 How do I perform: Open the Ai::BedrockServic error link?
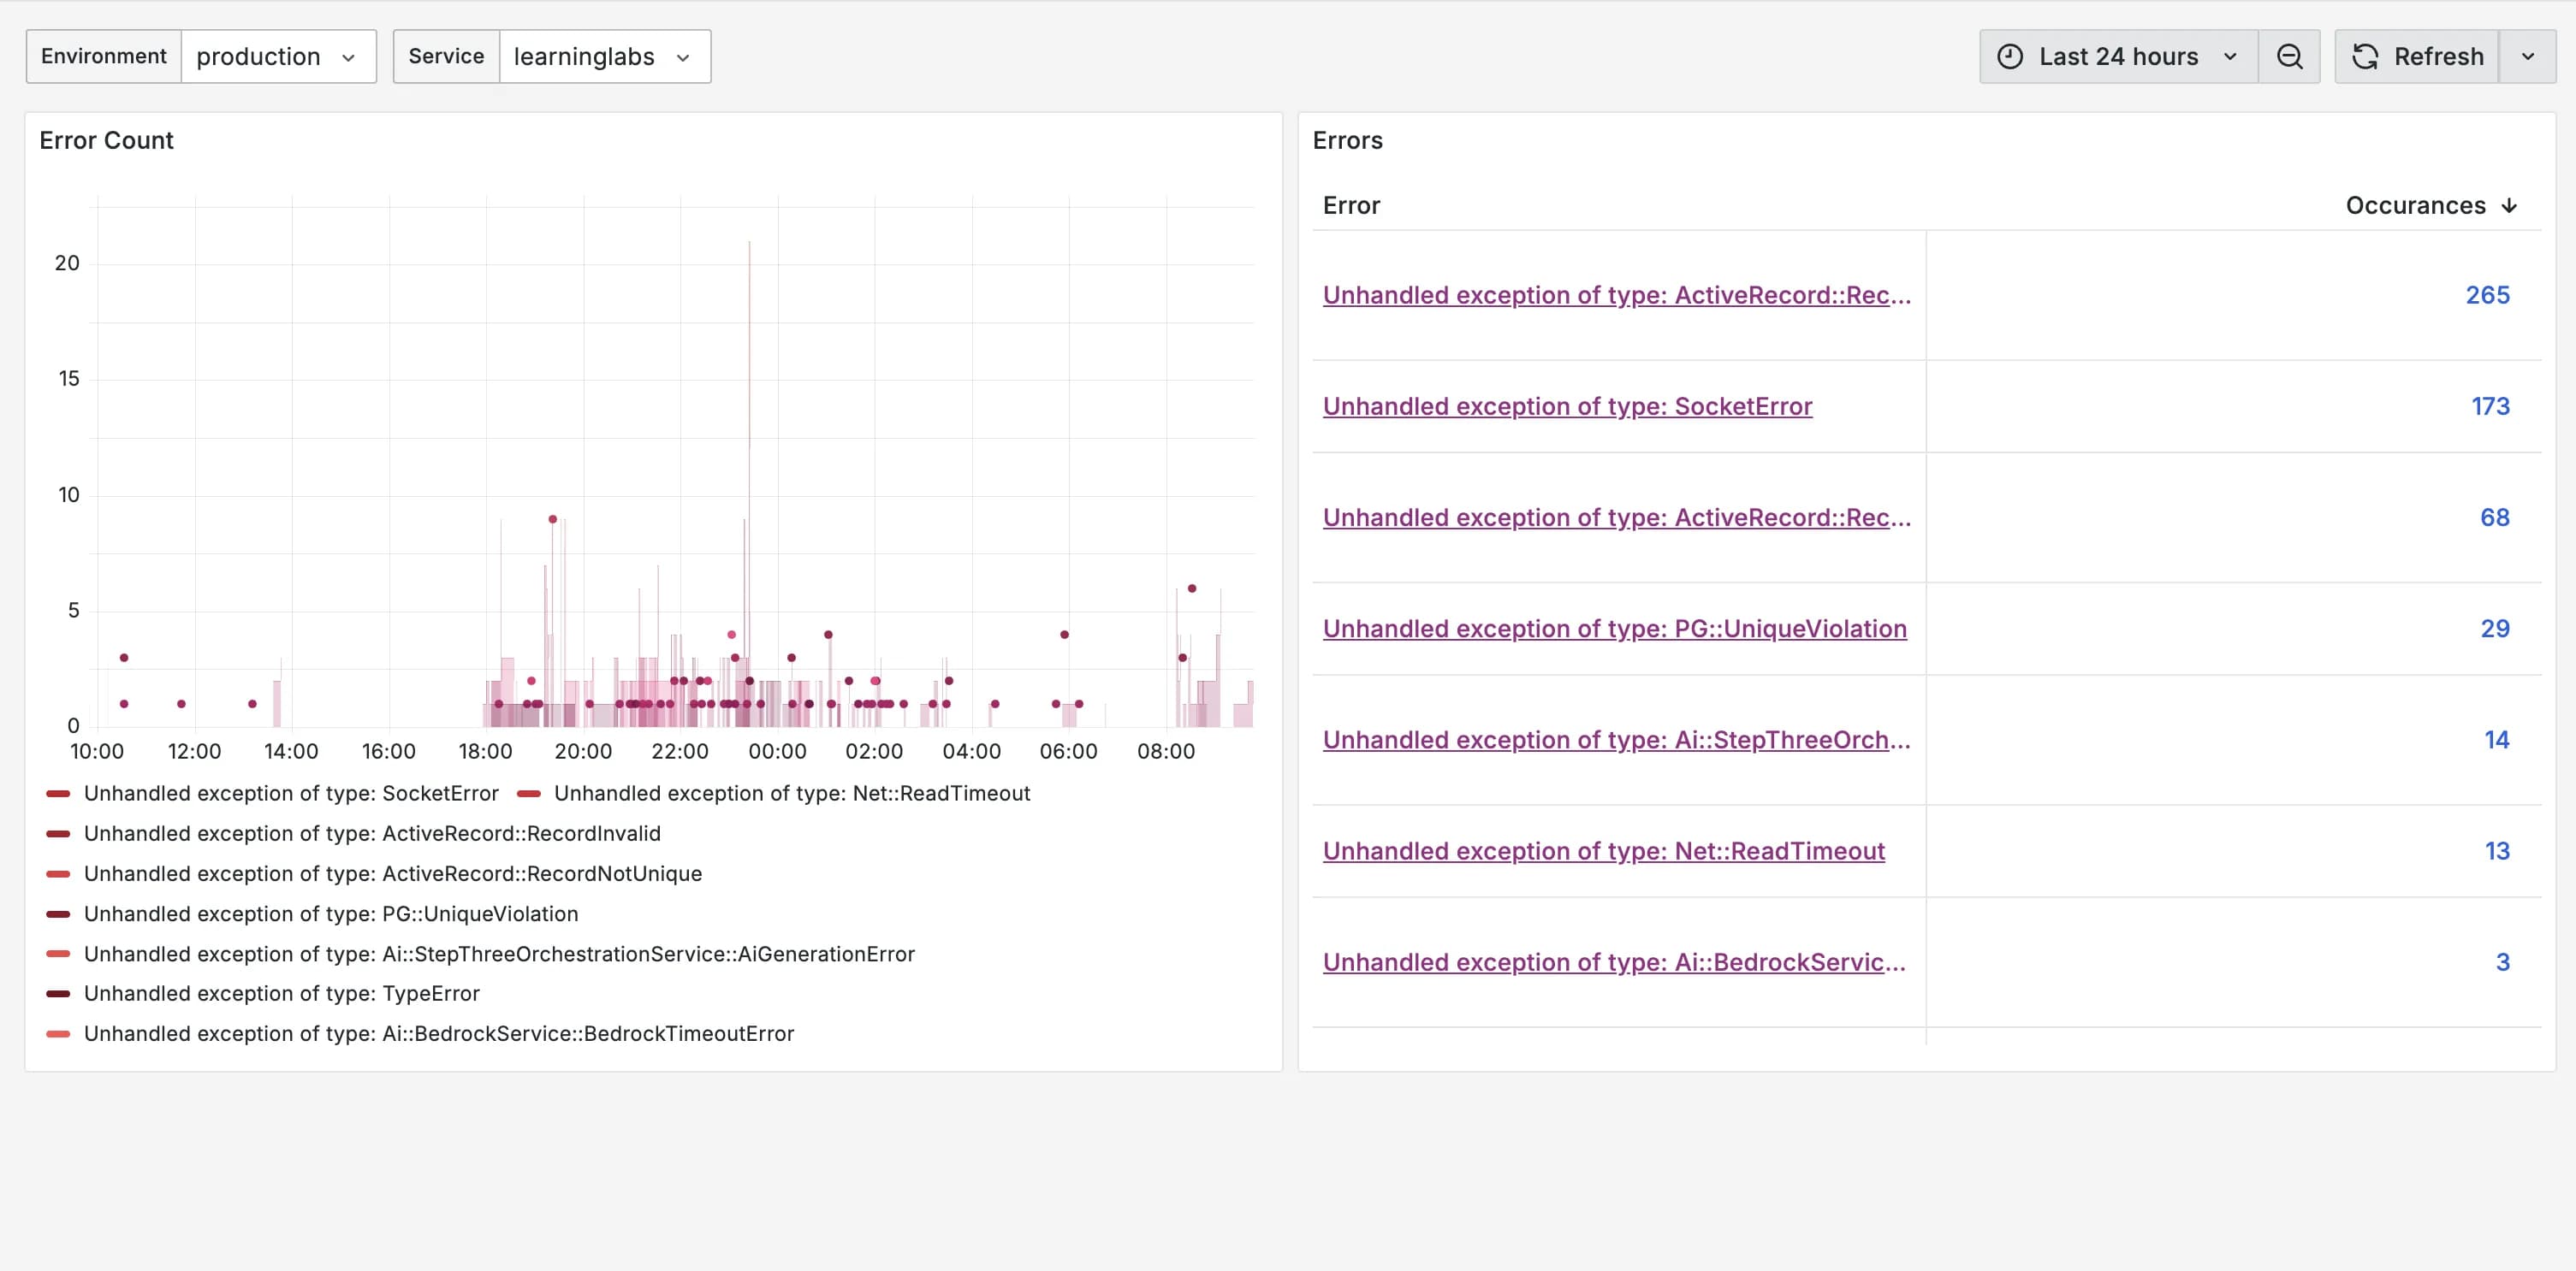[x=1614, y=962]
